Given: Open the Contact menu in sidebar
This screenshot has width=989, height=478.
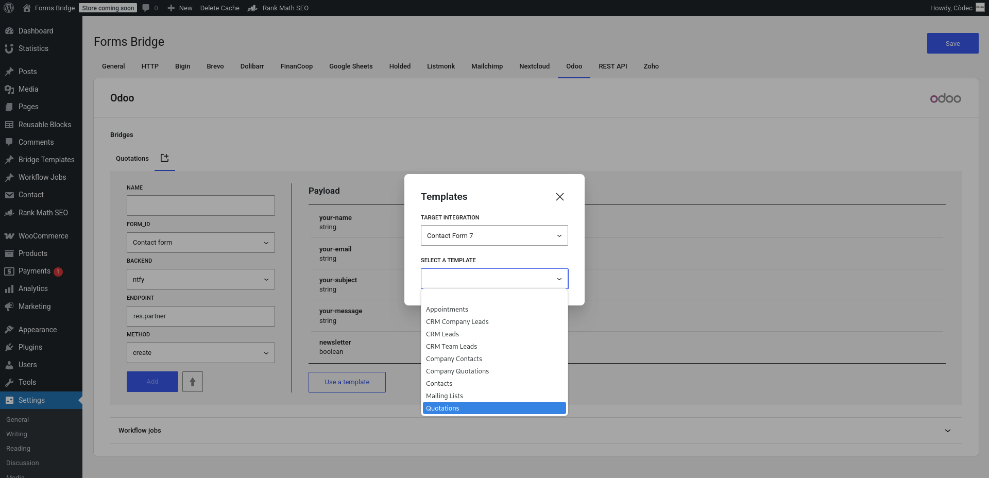Looking at the screenshot, I should (41, 195).
